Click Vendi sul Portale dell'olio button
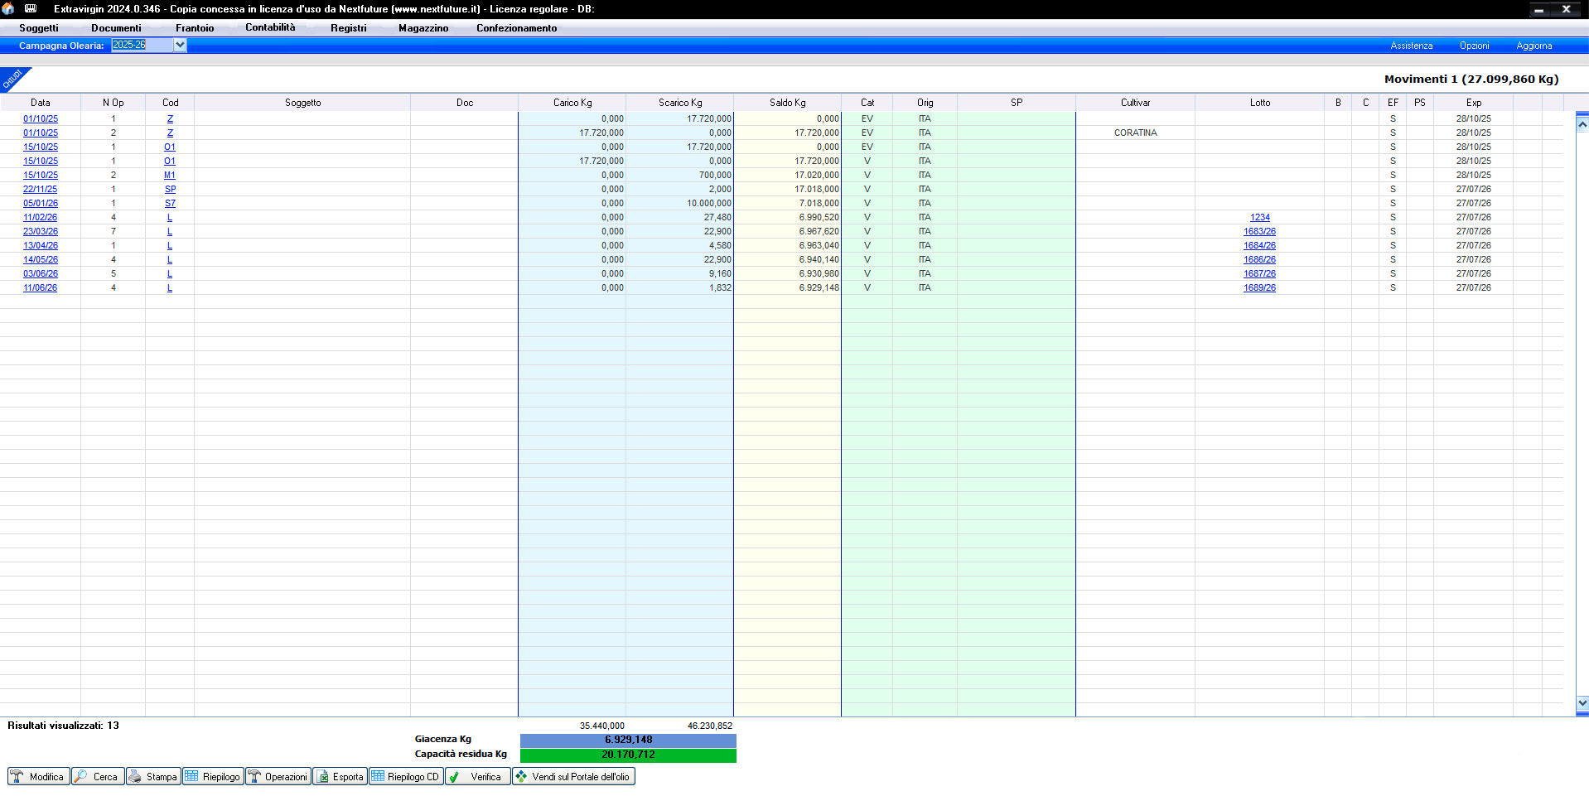 [573, 776]
